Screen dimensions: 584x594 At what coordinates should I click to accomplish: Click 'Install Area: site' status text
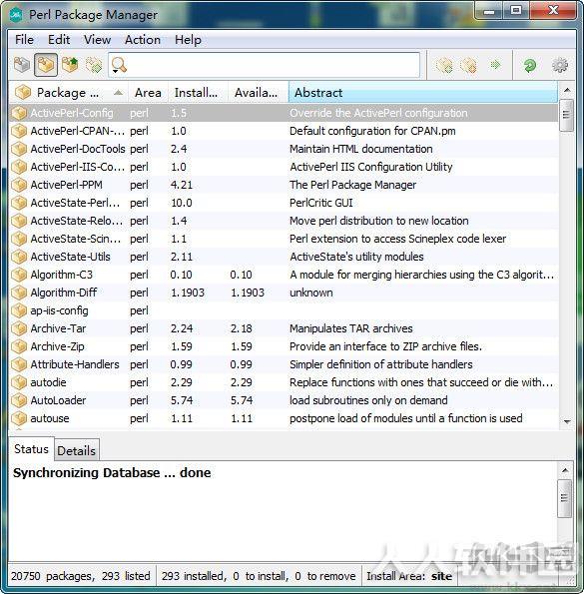coord(409,576)
